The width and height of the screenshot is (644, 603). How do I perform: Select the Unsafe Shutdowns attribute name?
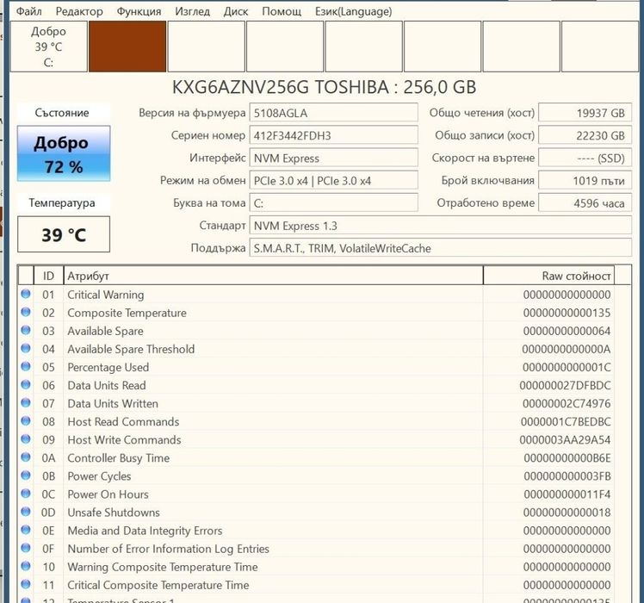[114, 513]
